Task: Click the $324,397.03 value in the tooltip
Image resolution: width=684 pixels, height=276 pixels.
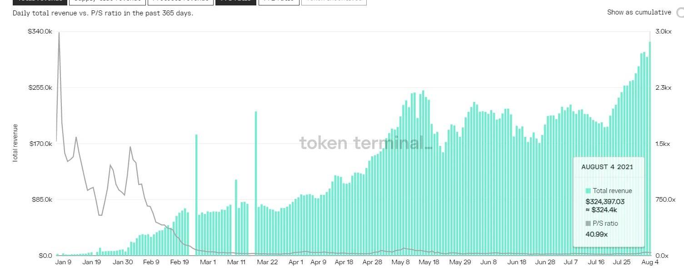Action: click(x=605, y=202)
